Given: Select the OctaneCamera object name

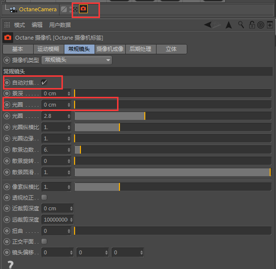Looking at the screenshot, I should click(38, 9).
